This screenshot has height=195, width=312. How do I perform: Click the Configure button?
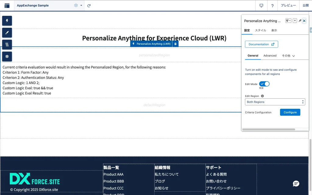coord(290,112)
